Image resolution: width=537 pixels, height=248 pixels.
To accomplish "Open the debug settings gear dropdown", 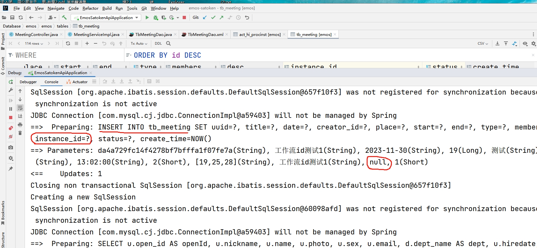I will click(11, 158).
